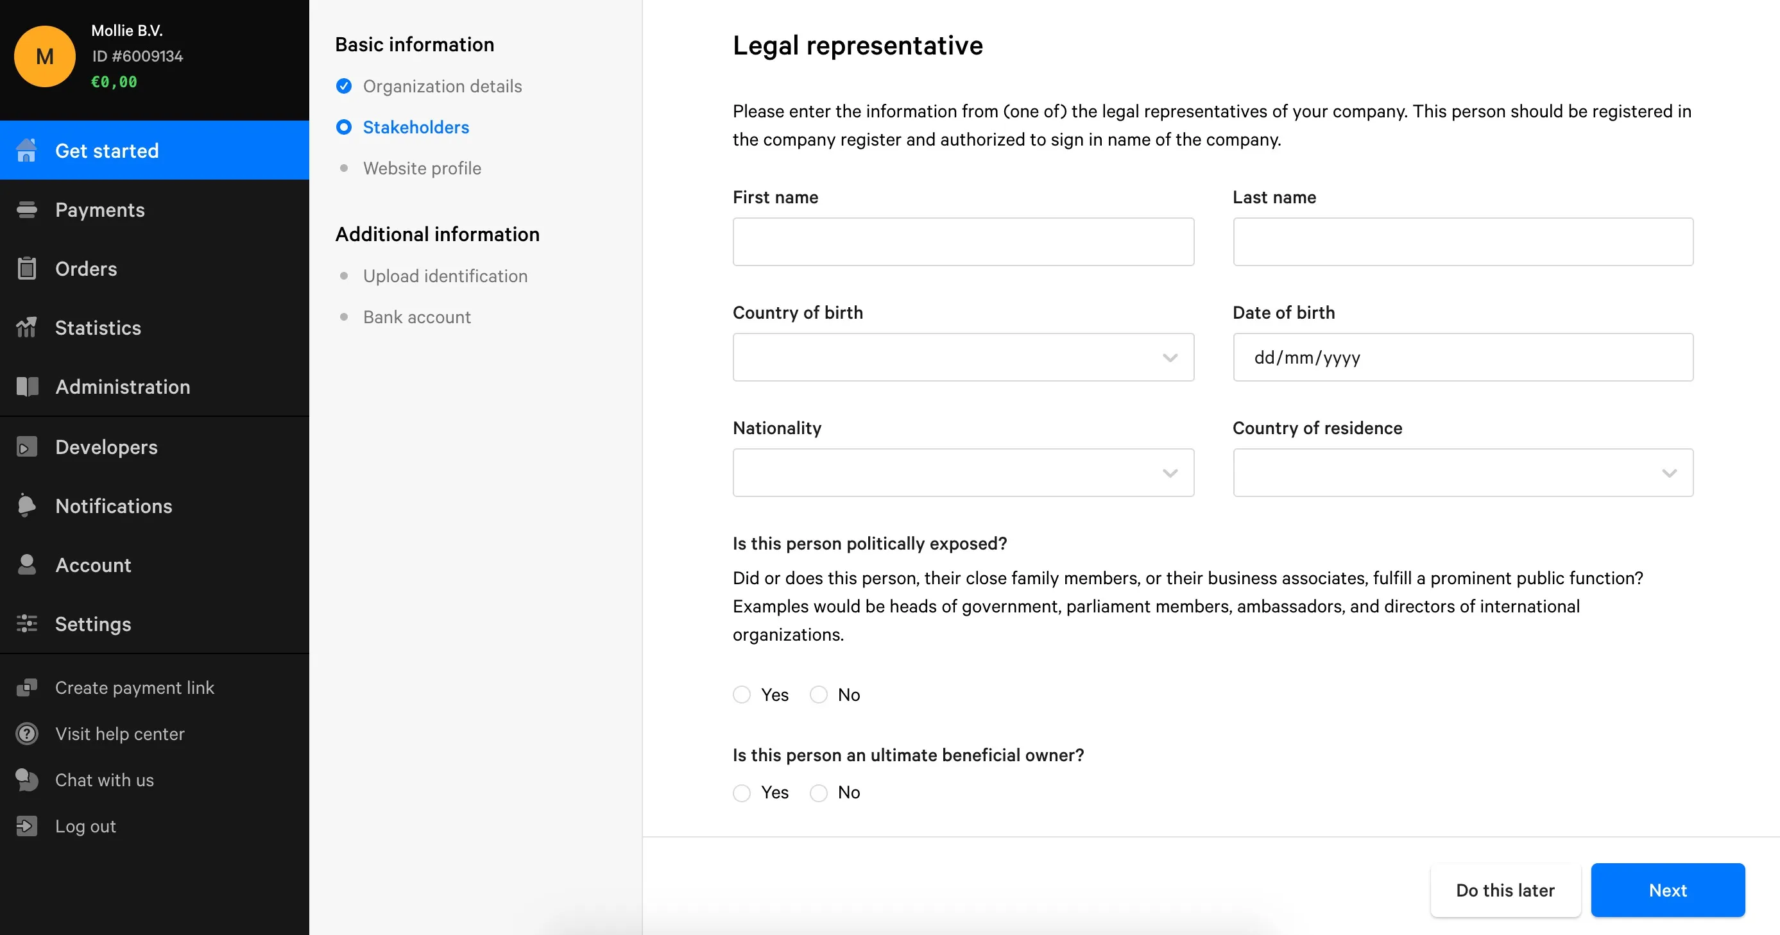Go to the Website profile step
This screenshot has height=935, width=1780.
coord(422,168)
